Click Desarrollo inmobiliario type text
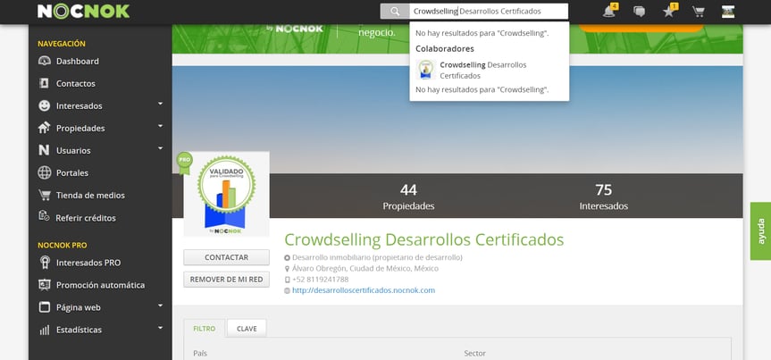771x360 pixels. 377,257
